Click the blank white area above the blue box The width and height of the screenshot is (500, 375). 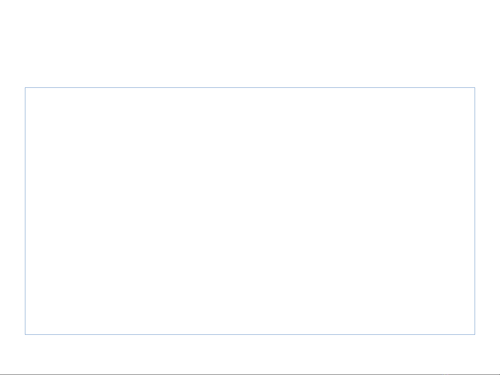[x=250, y=43]
